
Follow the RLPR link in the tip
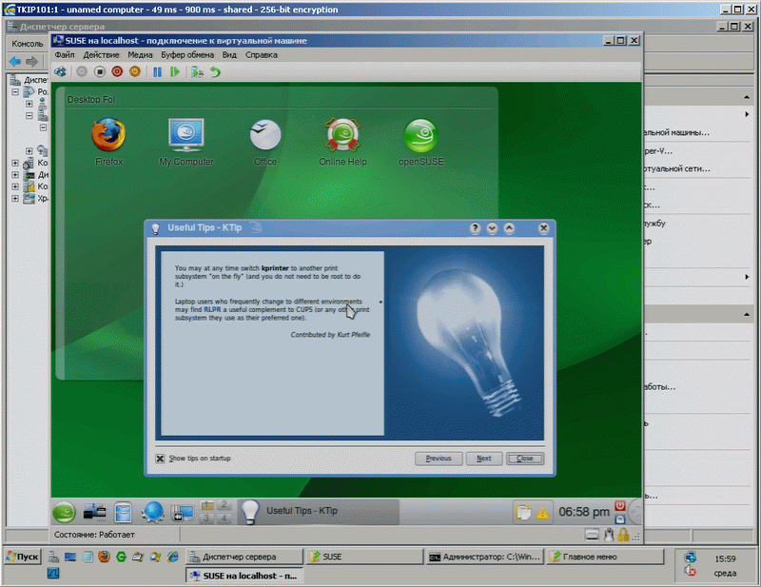click(212, 309)
